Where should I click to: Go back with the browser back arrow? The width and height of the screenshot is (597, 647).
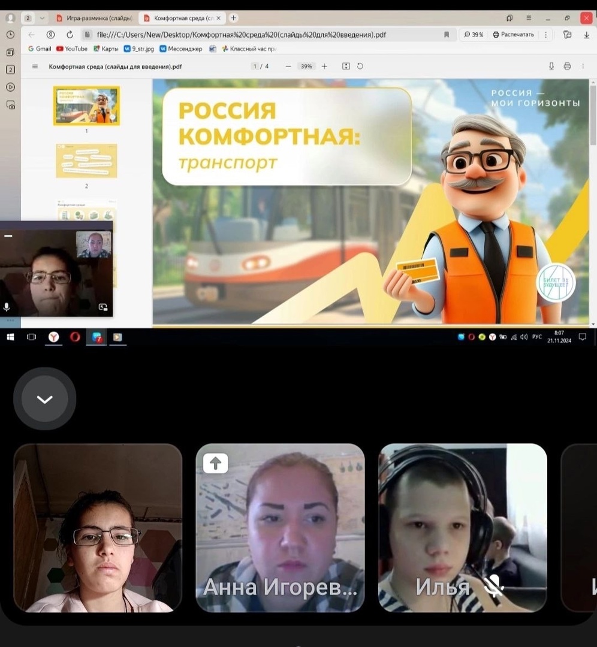(32, 35)
